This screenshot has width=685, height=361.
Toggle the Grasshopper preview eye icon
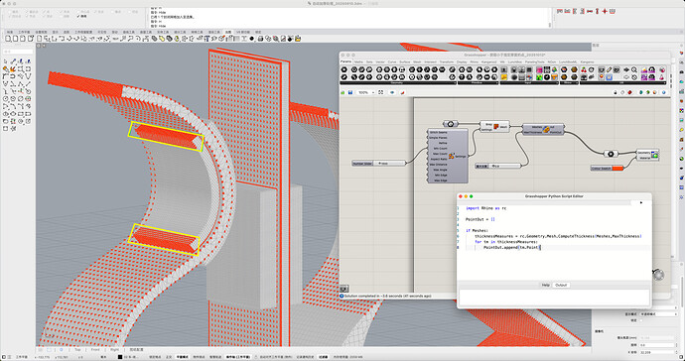[x=392, y=92]
